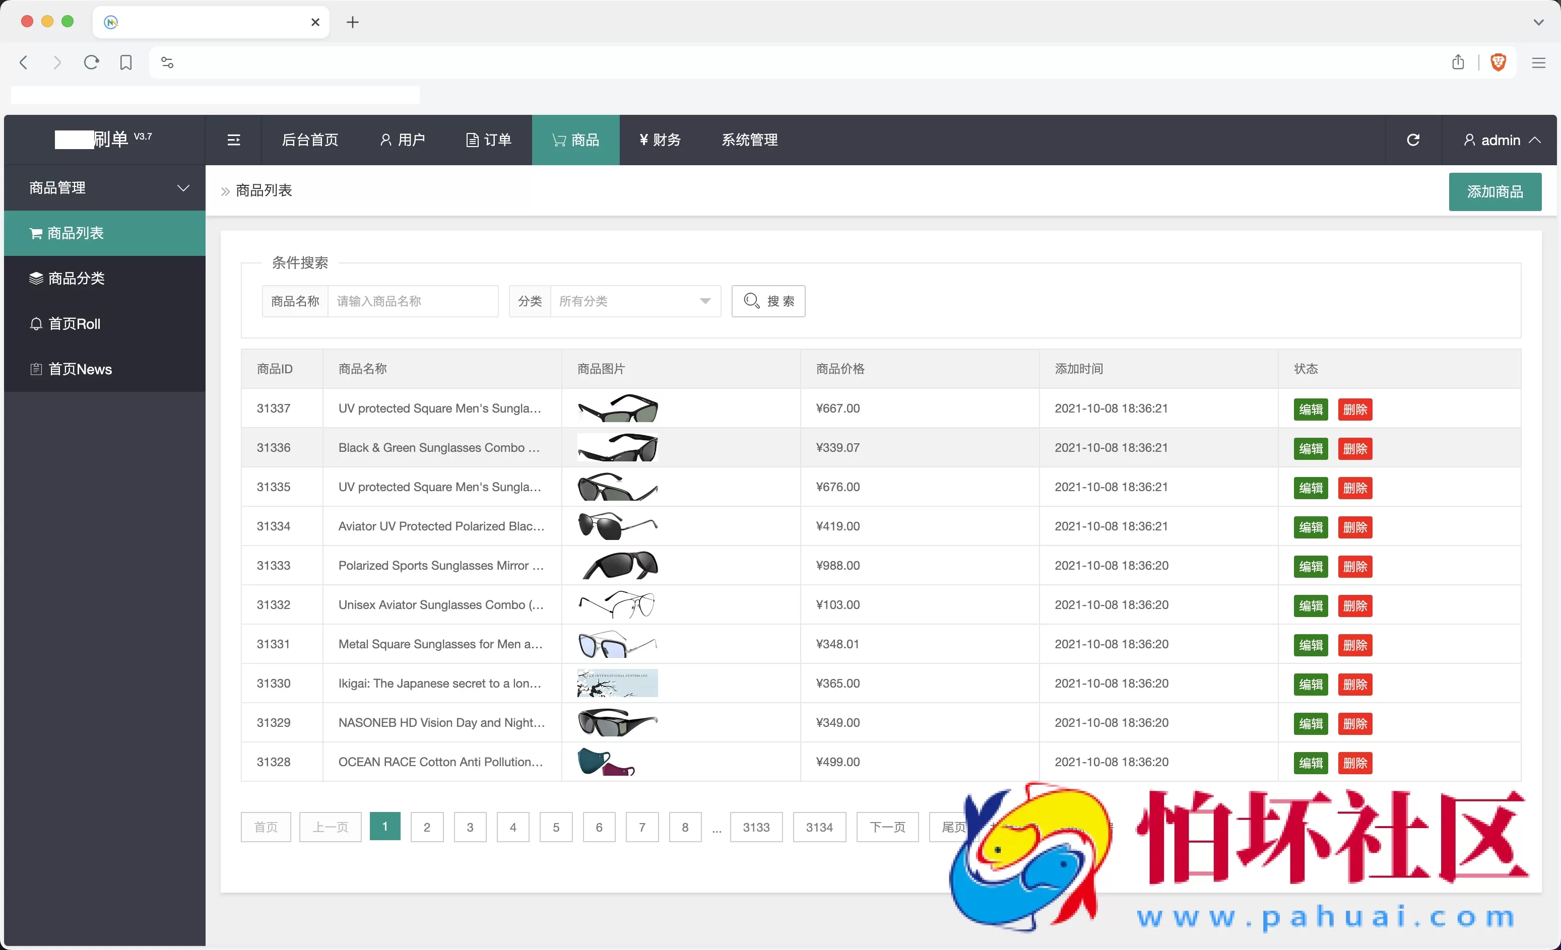
Task: Click the refresh icon in the top bar
Action: point(1413,140)
